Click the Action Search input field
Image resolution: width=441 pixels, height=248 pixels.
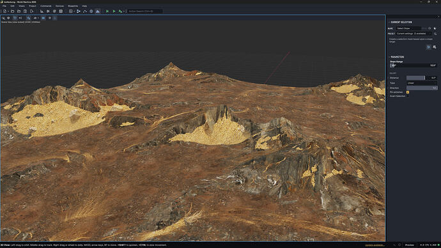coord(145,12)
